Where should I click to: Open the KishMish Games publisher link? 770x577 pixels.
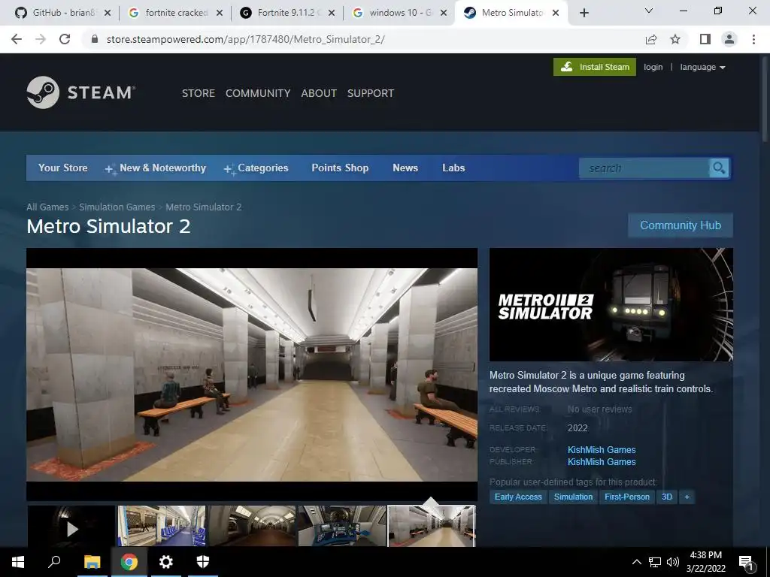(602, 462)
